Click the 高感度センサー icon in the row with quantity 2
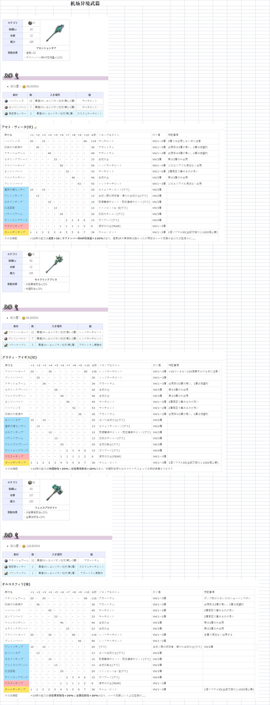Image resolution: width=270 pixels, height=705 pixels. tap(6, 567)
